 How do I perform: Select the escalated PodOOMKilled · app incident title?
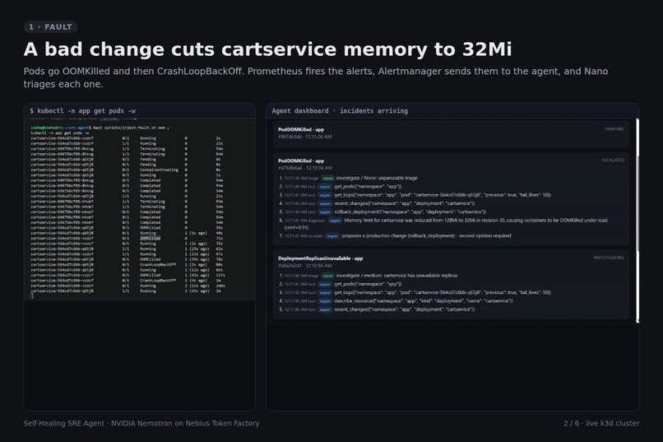click(x=300, y=161)
